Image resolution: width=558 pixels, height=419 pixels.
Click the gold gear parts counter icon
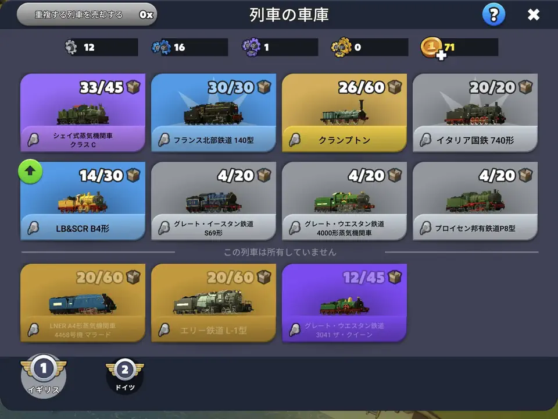pos(341,47)
